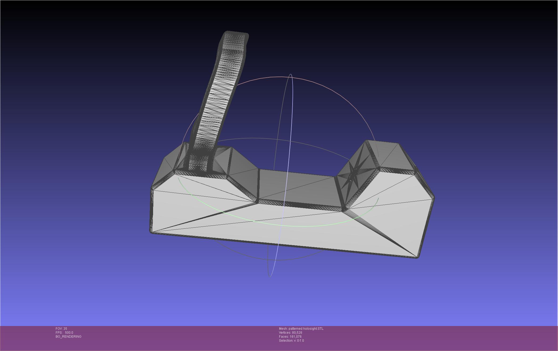Click the left end face of the base

click(x=152, y=210)
